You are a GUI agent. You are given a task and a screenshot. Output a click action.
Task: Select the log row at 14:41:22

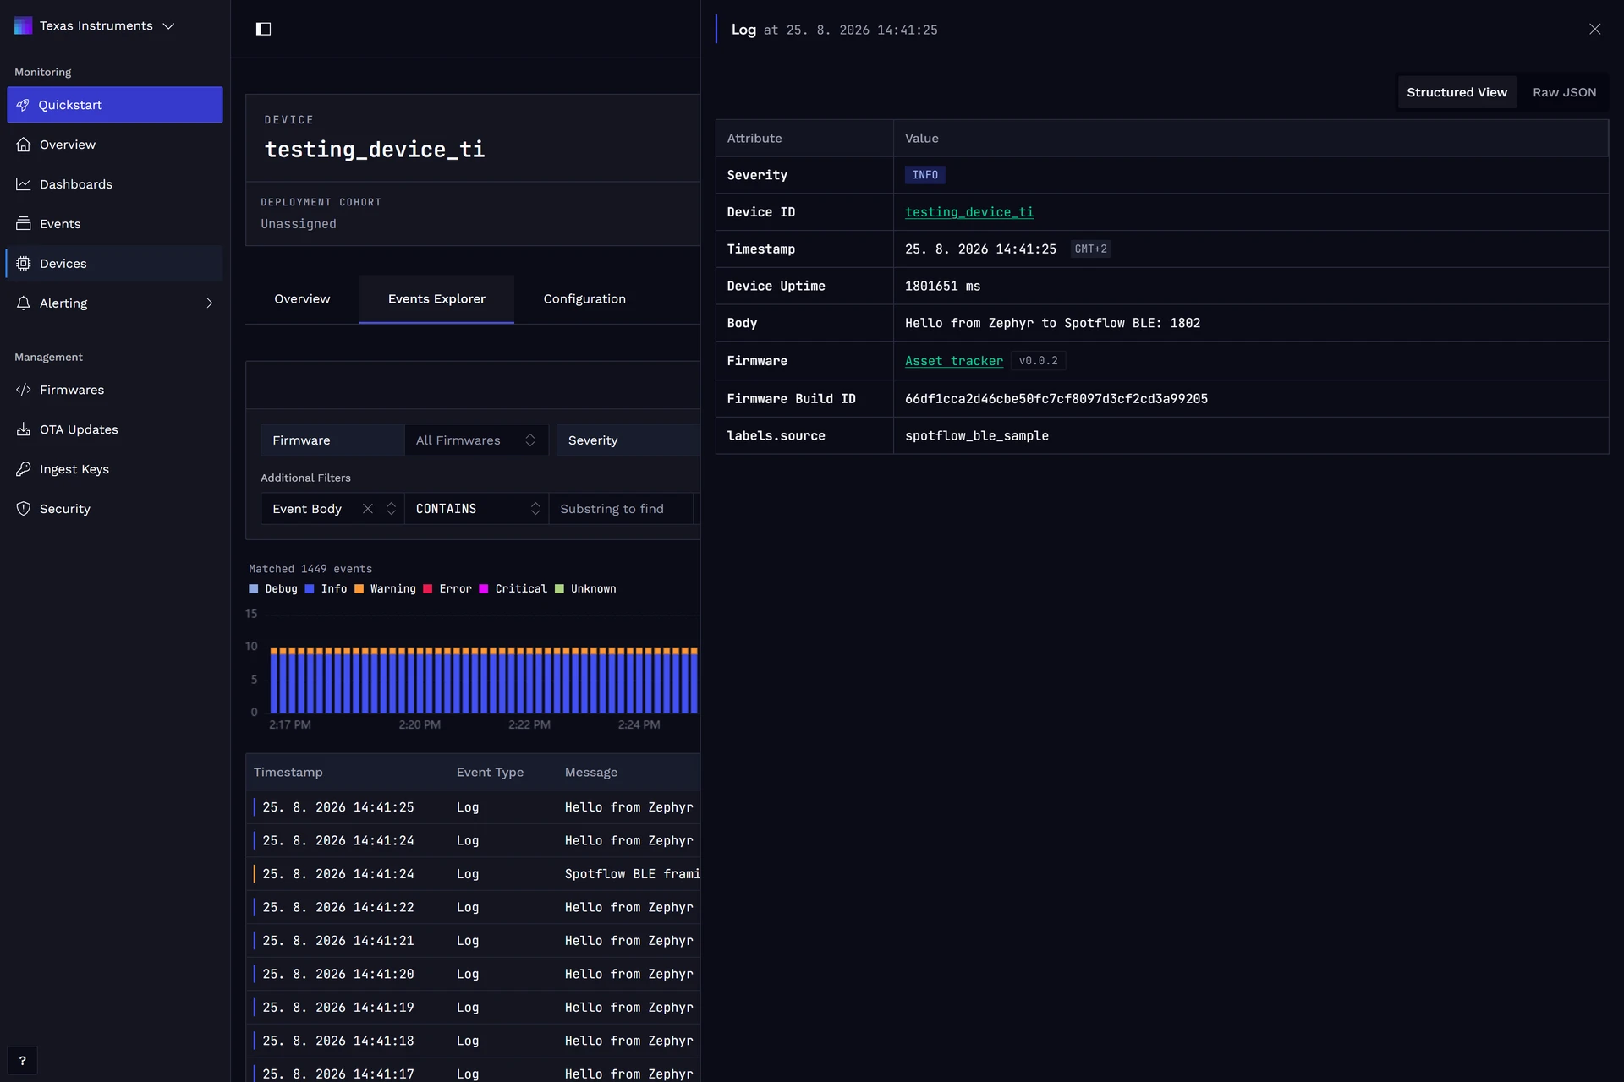click(x=473, y=907)
